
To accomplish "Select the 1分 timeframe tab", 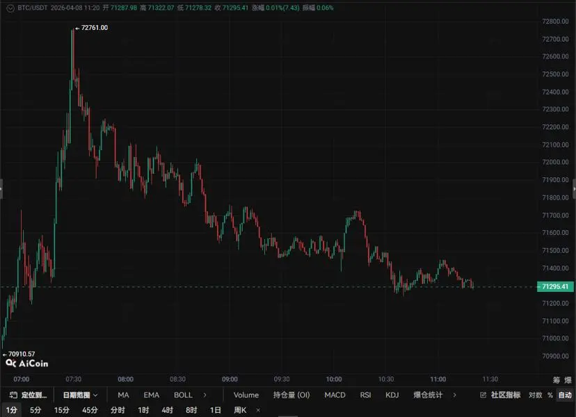I will (x=11, y=410).
